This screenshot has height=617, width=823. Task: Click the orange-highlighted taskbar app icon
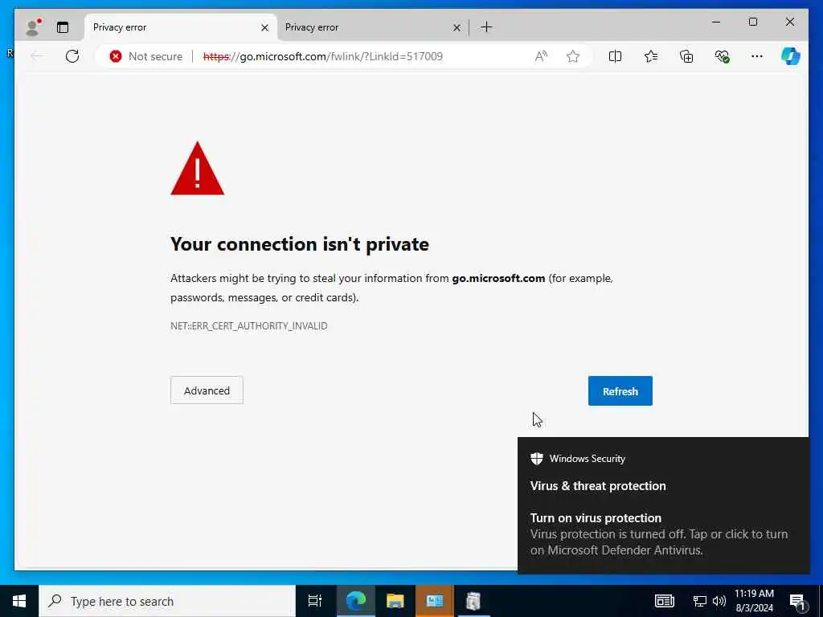[x=435, y=601]
